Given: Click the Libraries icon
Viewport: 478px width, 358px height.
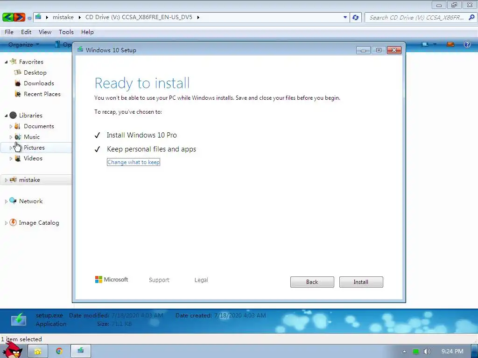Looking at the screenshot, I should click(x=13, y=115).
